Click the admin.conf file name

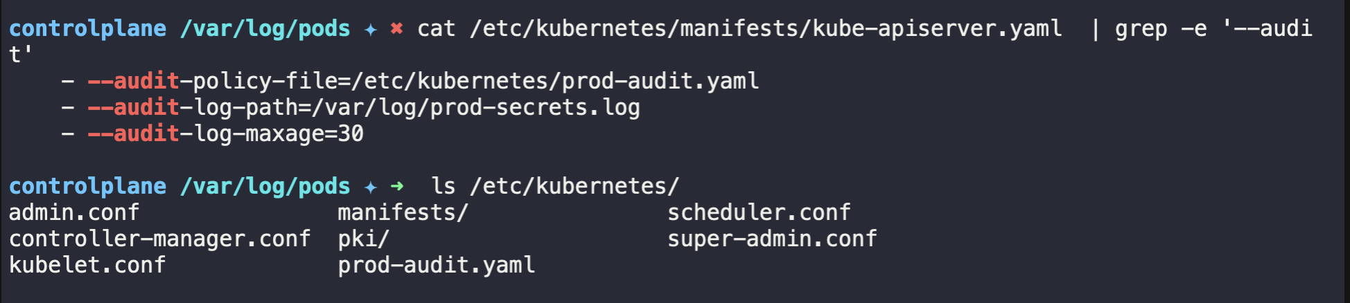[74, 212]
